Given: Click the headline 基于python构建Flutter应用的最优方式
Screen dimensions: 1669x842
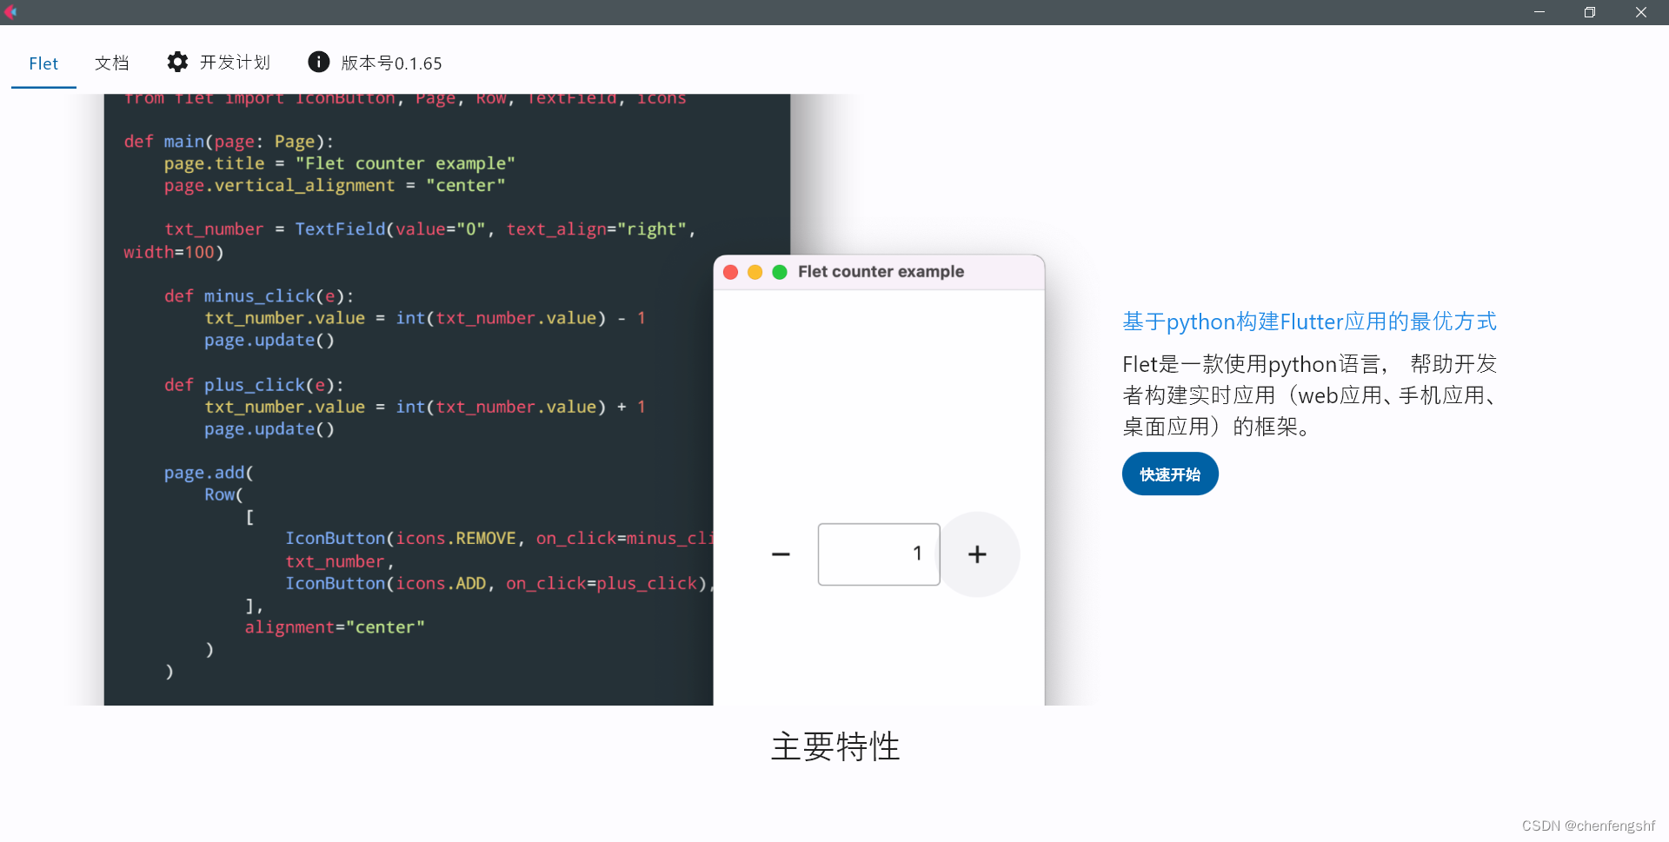Looking at the screenshot, I should (1309, 322).
